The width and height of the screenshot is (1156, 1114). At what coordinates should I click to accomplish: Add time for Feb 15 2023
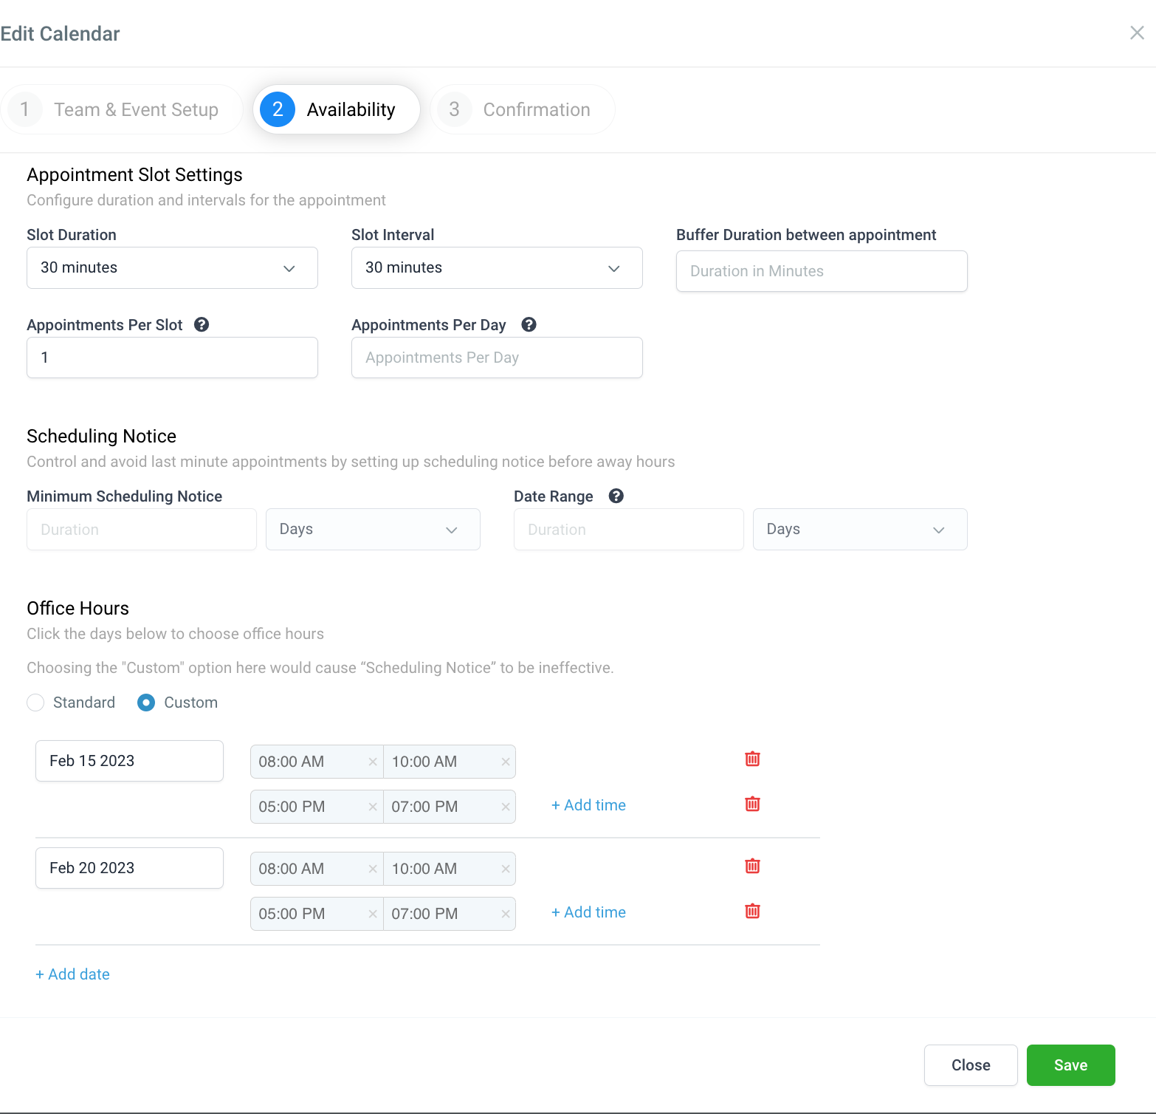(588, 805)
